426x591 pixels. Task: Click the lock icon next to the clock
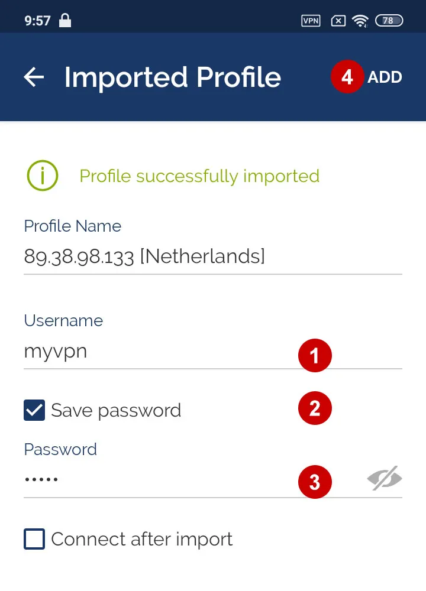[x=65, y=20]
